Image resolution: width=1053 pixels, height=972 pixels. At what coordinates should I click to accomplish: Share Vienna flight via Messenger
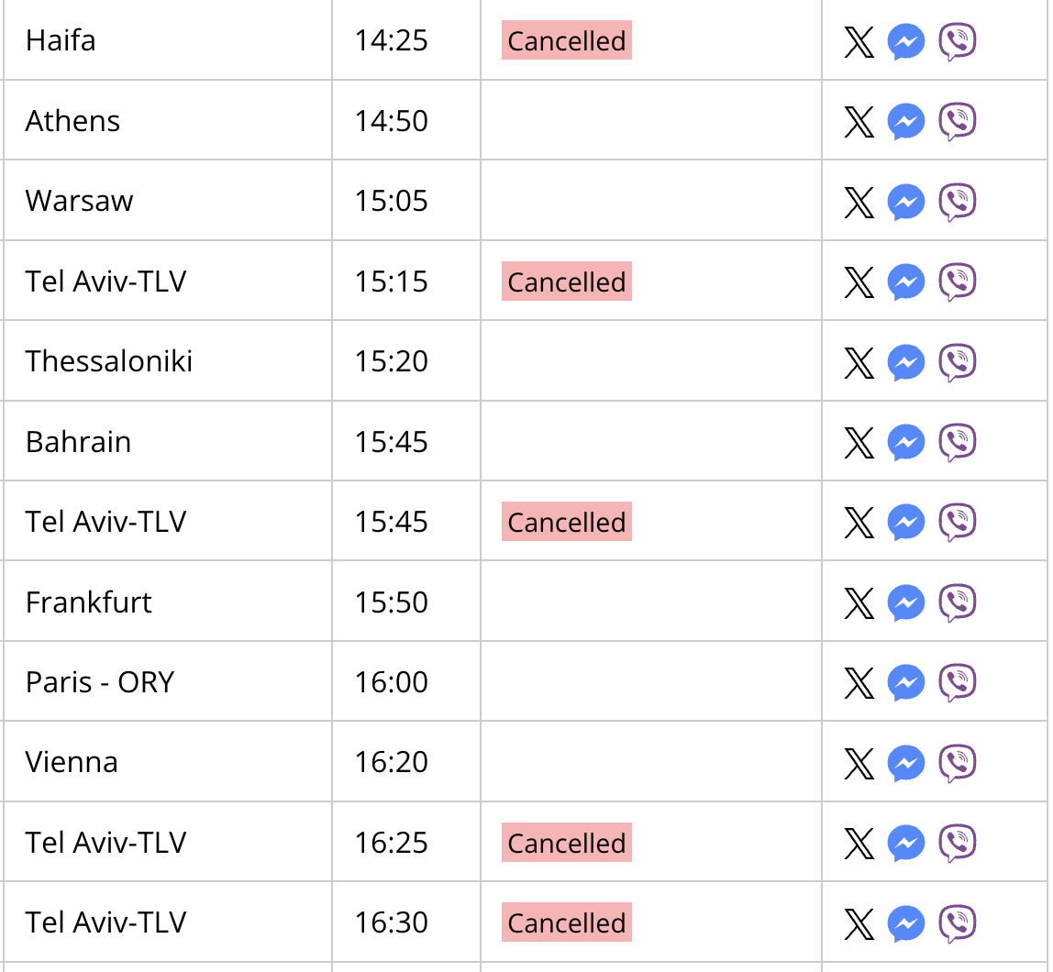[906, 763]
